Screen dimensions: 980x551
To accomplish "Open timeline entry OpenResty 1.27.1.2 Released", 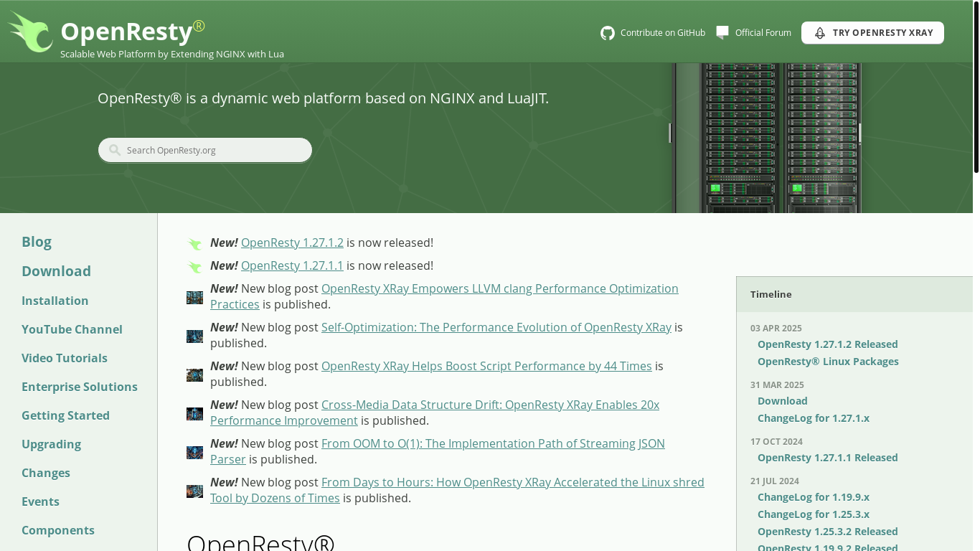I will coord(827,344).
